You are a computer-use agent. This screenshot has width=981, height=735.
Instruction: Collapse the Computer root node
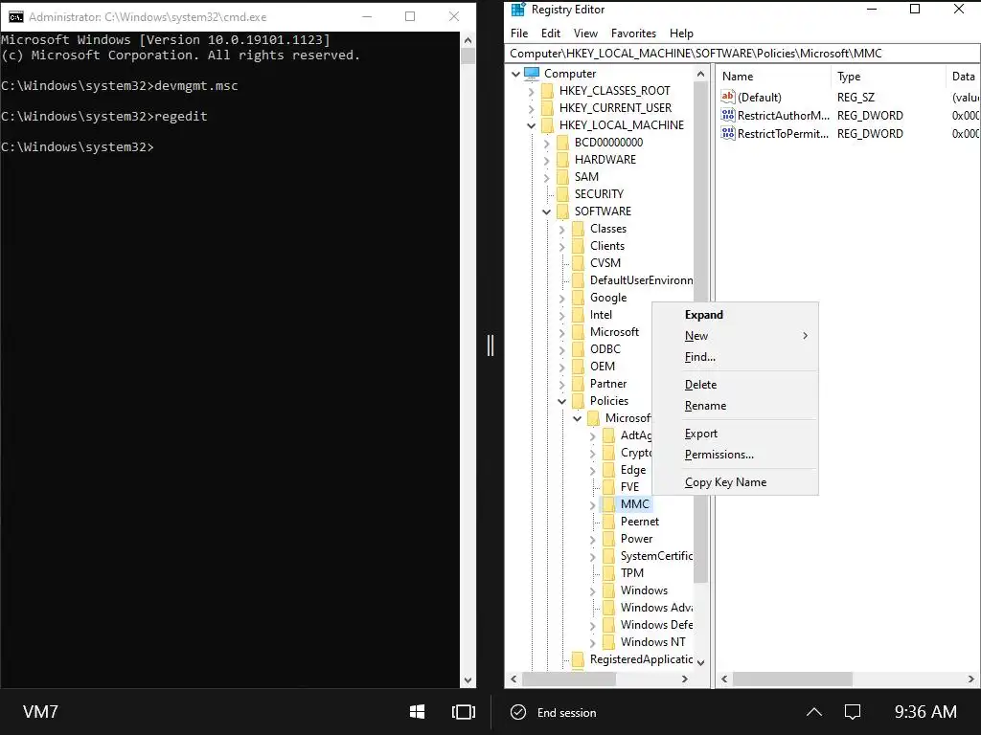coord(515,74)
